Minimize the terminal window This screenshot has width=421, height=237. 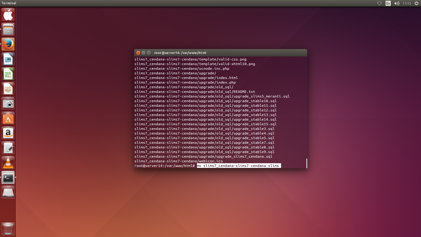(144, 53)
